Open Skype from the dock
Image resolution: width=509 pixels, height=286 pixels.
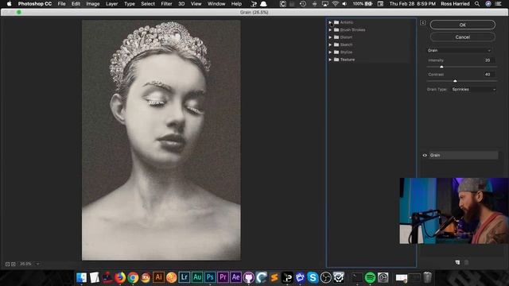click(313, 277)
